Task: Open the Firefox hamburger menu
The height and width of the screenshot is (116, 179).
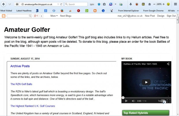Action: click(176, 4)
